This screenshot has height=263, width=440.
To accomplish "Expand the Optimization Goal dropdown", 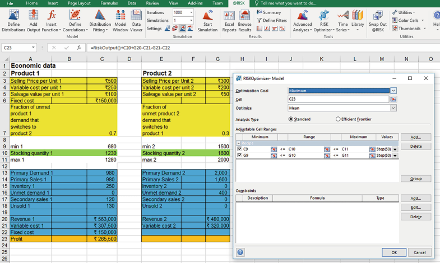I will click(x=393, y=90).
